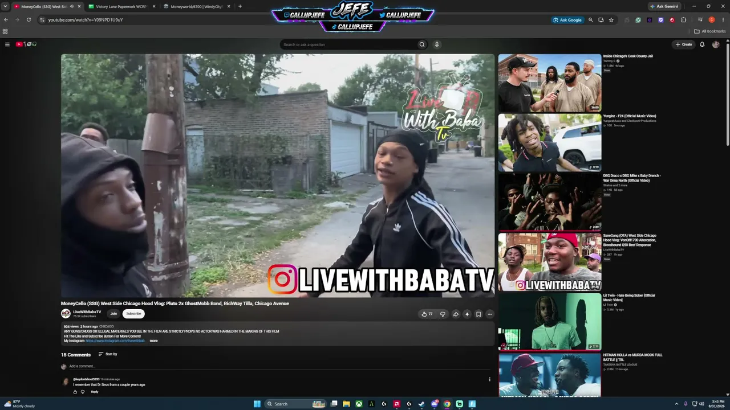The height and width of the screenshot is (410, 730).
Task: Install app icon in the address bar
Action: tap(601, 20)
